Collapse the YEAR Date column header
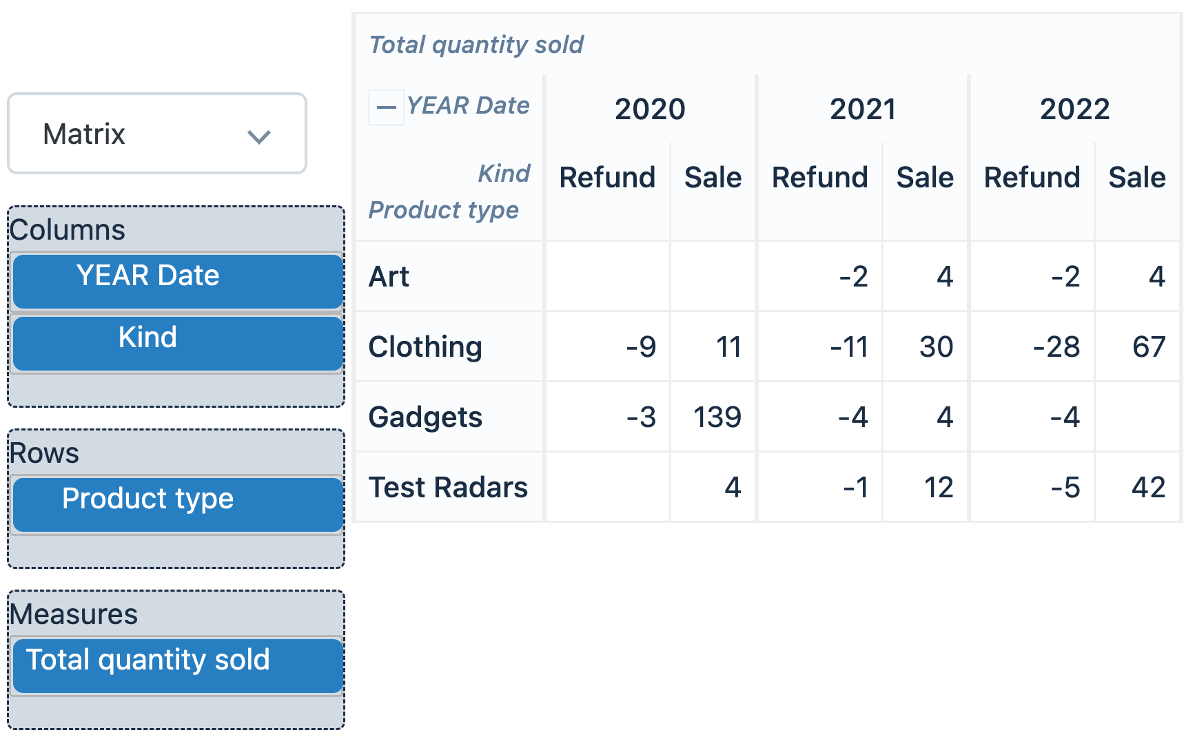1195x737 pixels. pos(386,107)
